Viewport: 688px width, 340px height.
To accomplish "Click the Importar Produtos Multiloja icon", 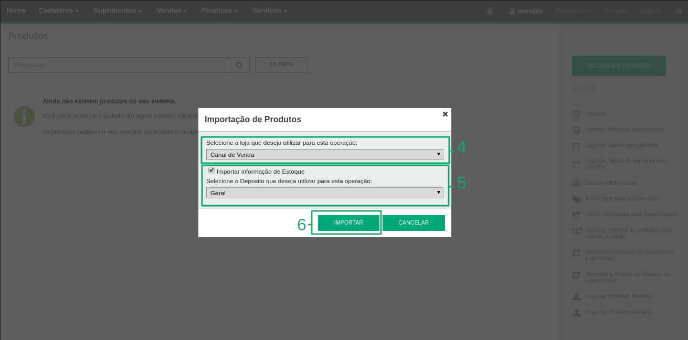I will [576, 296].
